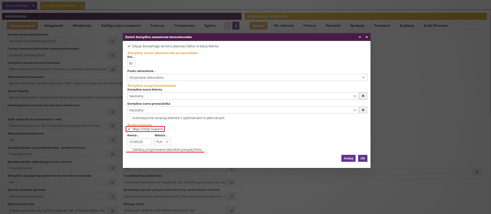This screenshot has width=491, height=214.
Task: Open Domyślna ocena klienta dropdown
Action: [x=243, y=96]
